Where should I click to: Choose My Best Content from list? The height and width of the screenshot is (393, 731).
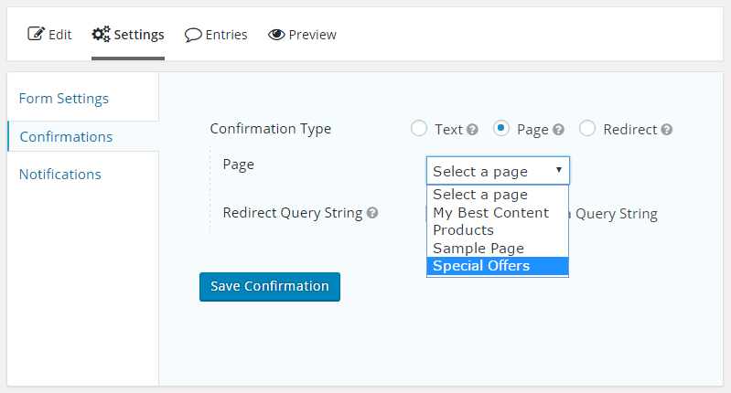[498, 212]
